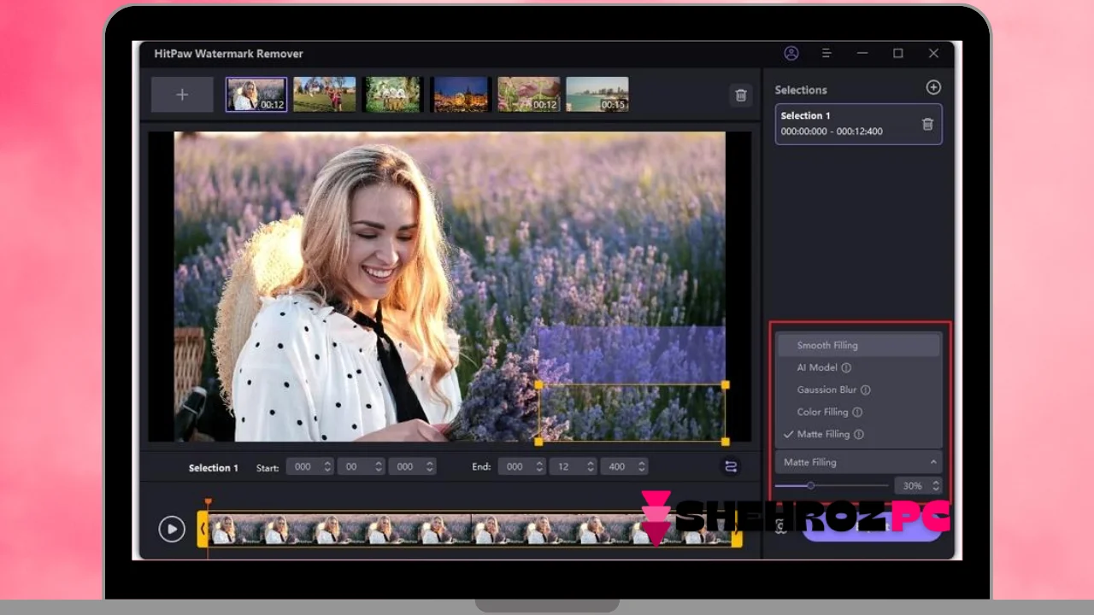1094x615 pixels.
Task: Click bottom-left handle of watermark selection box
Action: [x=538, y=442]
